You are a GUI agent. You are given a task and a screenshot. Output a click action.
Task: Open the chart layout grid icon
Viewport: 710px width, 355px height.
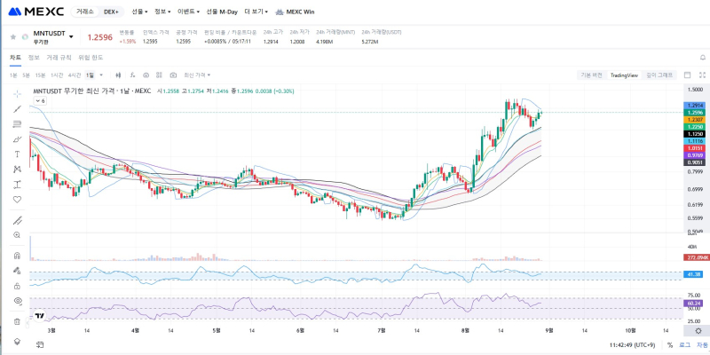pyautogui.click(x=159, y=75)
